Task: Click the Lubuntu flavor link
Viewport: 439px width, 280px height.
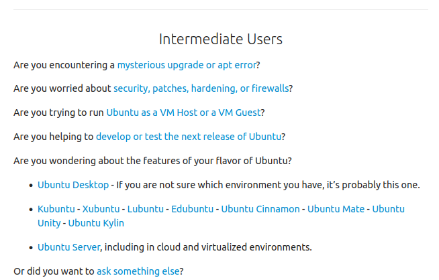Action: click(145, 209)
